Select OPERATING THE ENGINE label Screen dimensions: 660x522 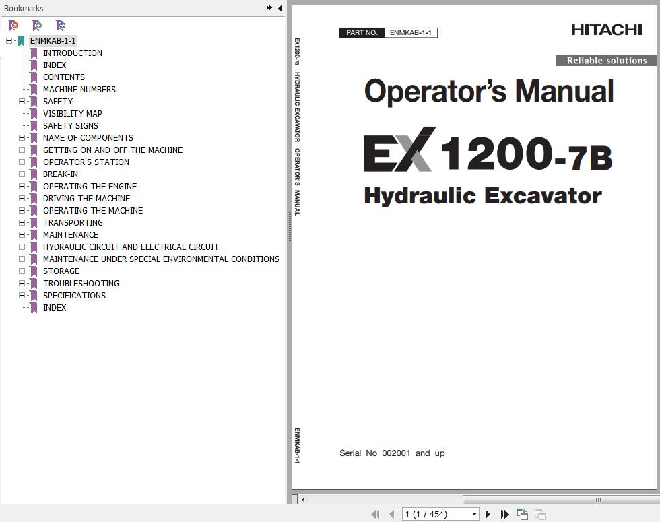click(90, 186)
